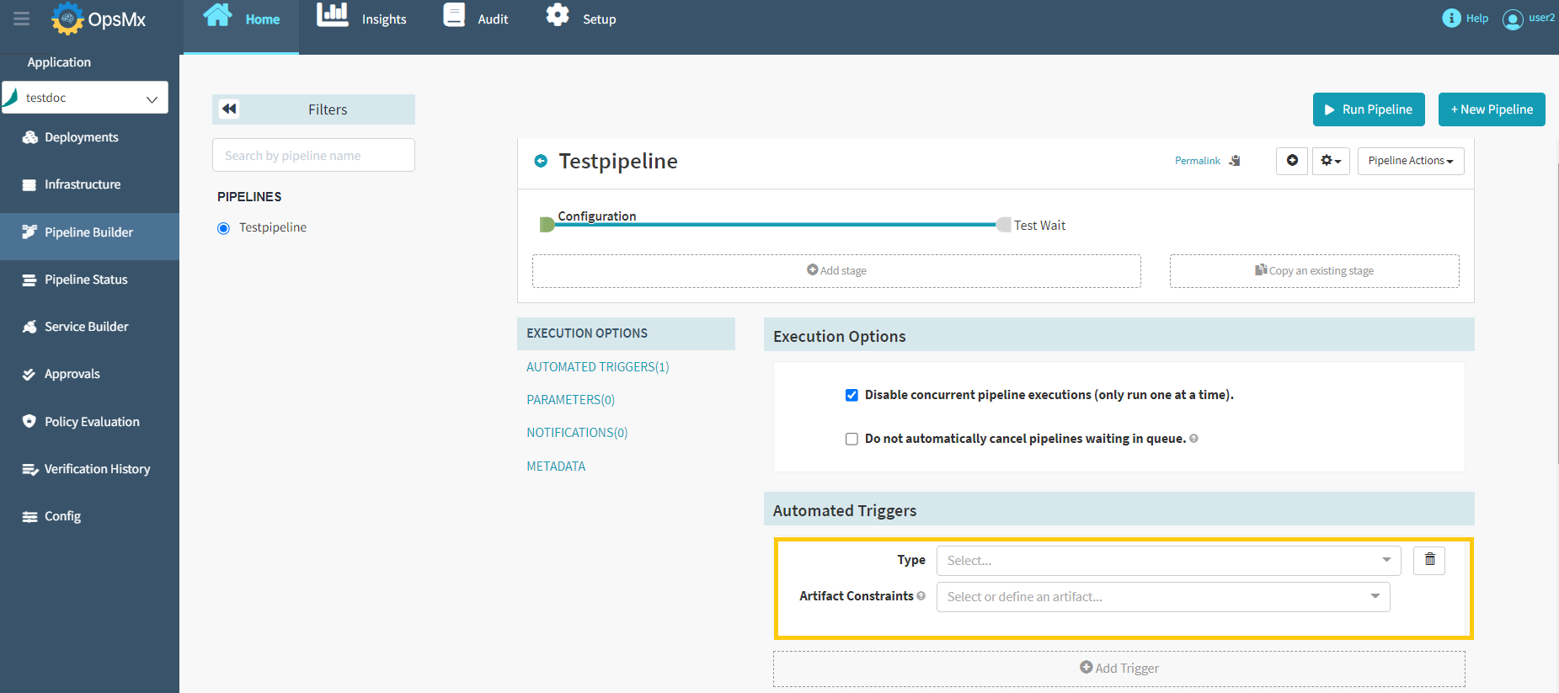
Task: Enable Do not automatically cancel pipelines checkbox
Action: 852,439
